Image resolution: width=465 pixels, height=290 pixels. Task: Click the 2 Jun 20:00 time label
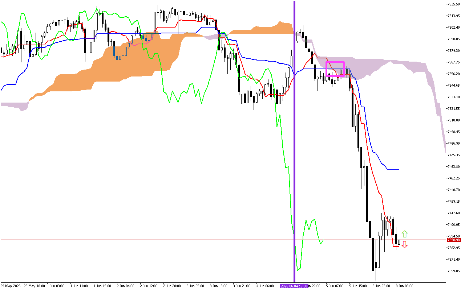(x=173, y=286)
